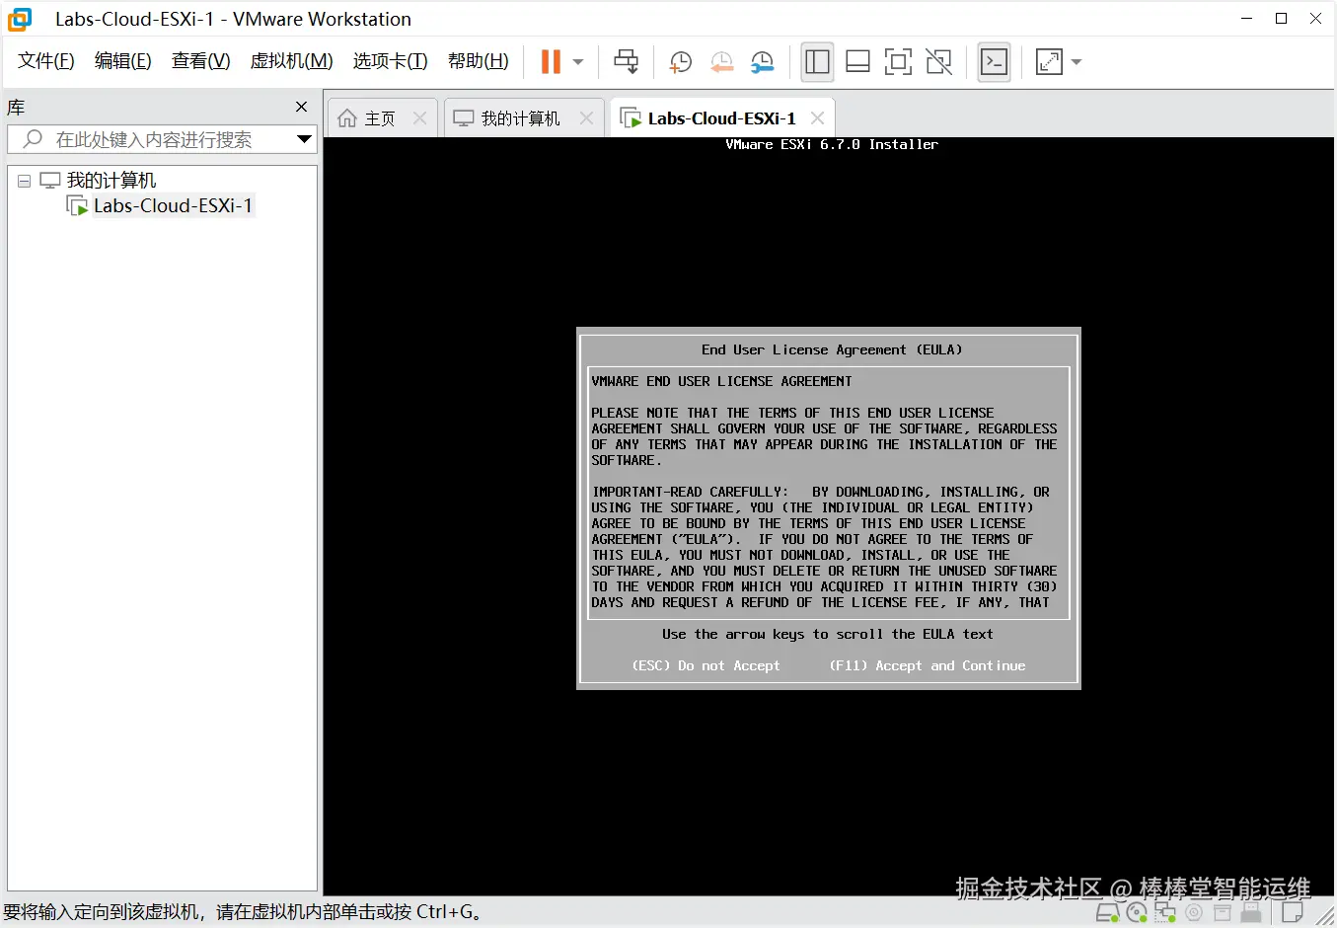Open the 编辑(E) menu
1337x928 pixels.
point(123,61)
